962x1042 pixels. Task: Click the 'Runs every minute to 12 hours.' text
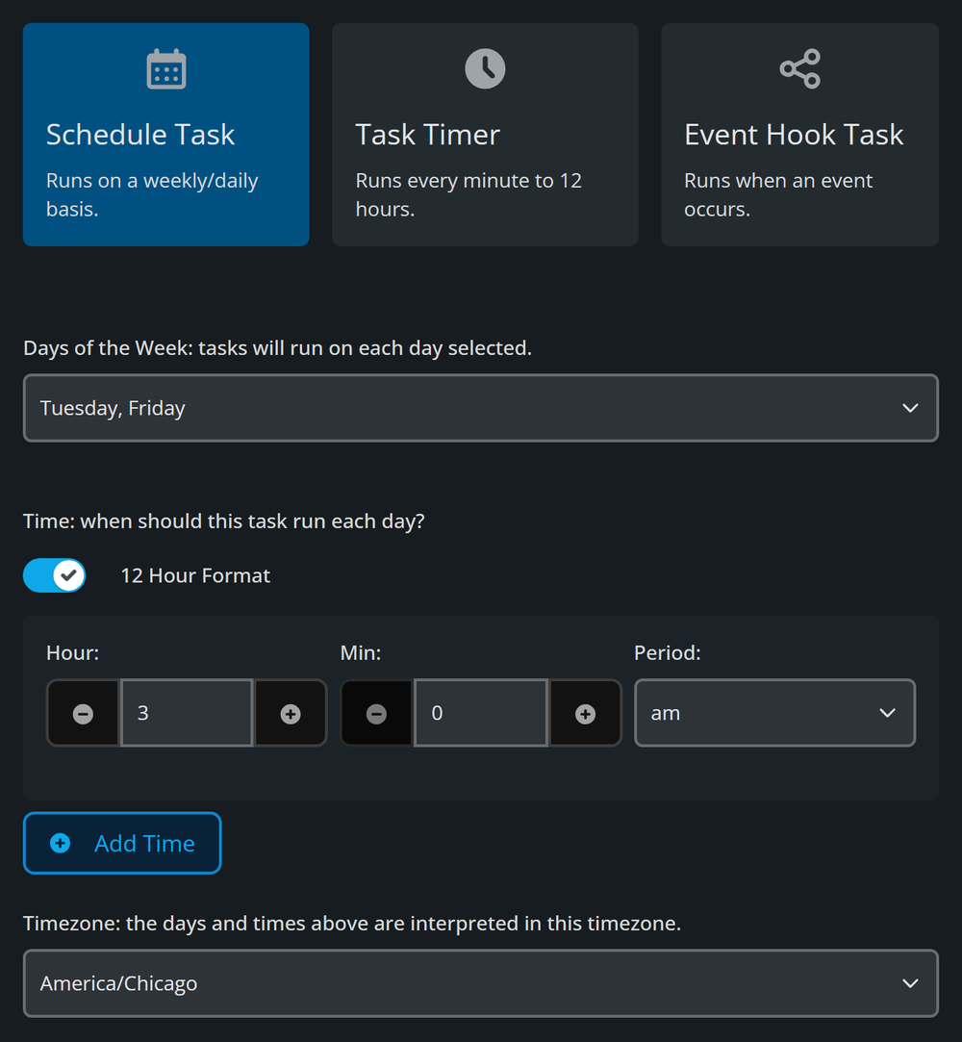(x=468, y=194)
